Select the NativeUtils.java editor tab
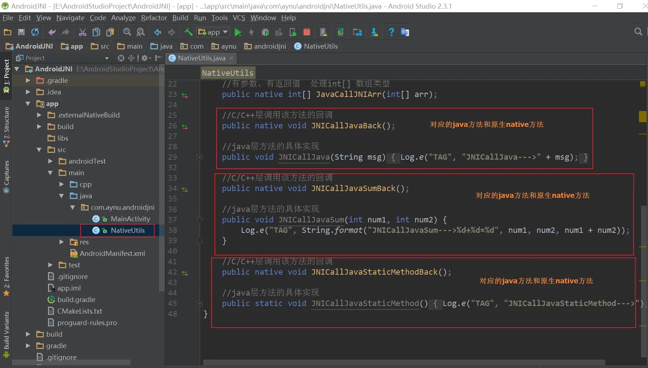Image resolution: width=648 pixels, height=368 pixels. [201, 58]
